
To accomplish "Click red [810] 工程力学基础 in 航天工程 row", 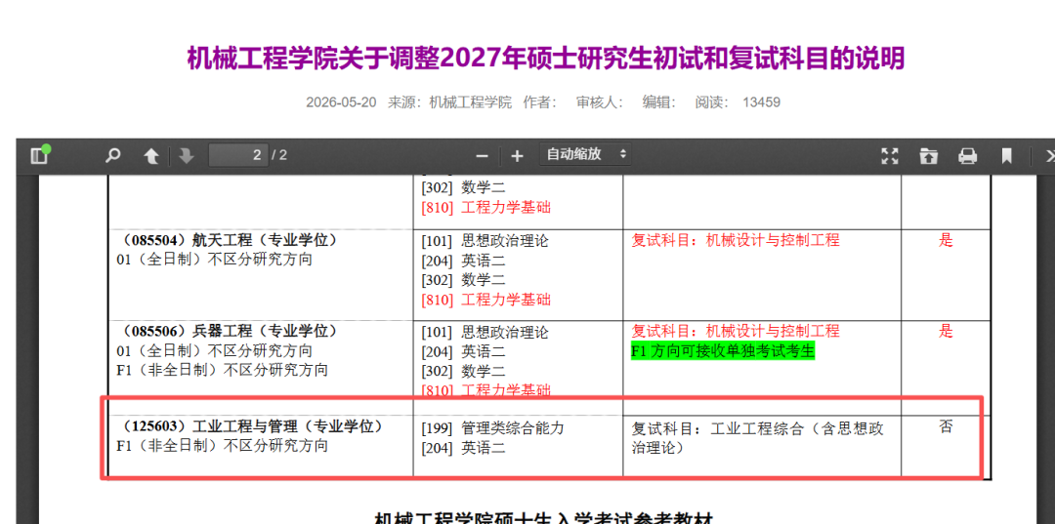I will click(x=485, y=299).
